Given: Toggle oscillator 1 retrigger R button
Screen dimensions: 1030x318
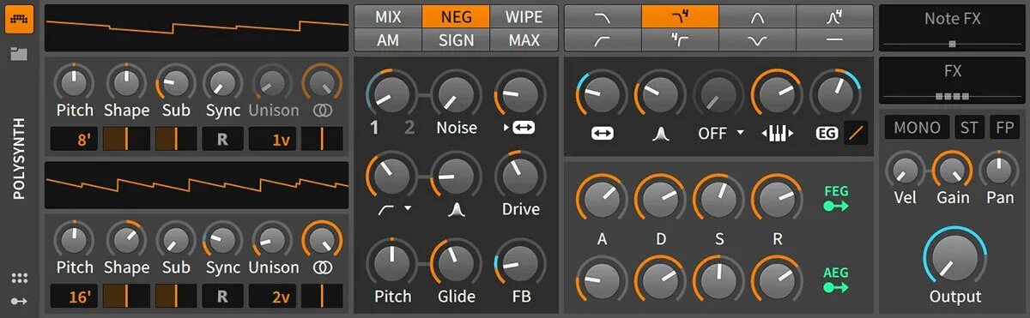Looking at the screenshot, I should coord(222,139).
